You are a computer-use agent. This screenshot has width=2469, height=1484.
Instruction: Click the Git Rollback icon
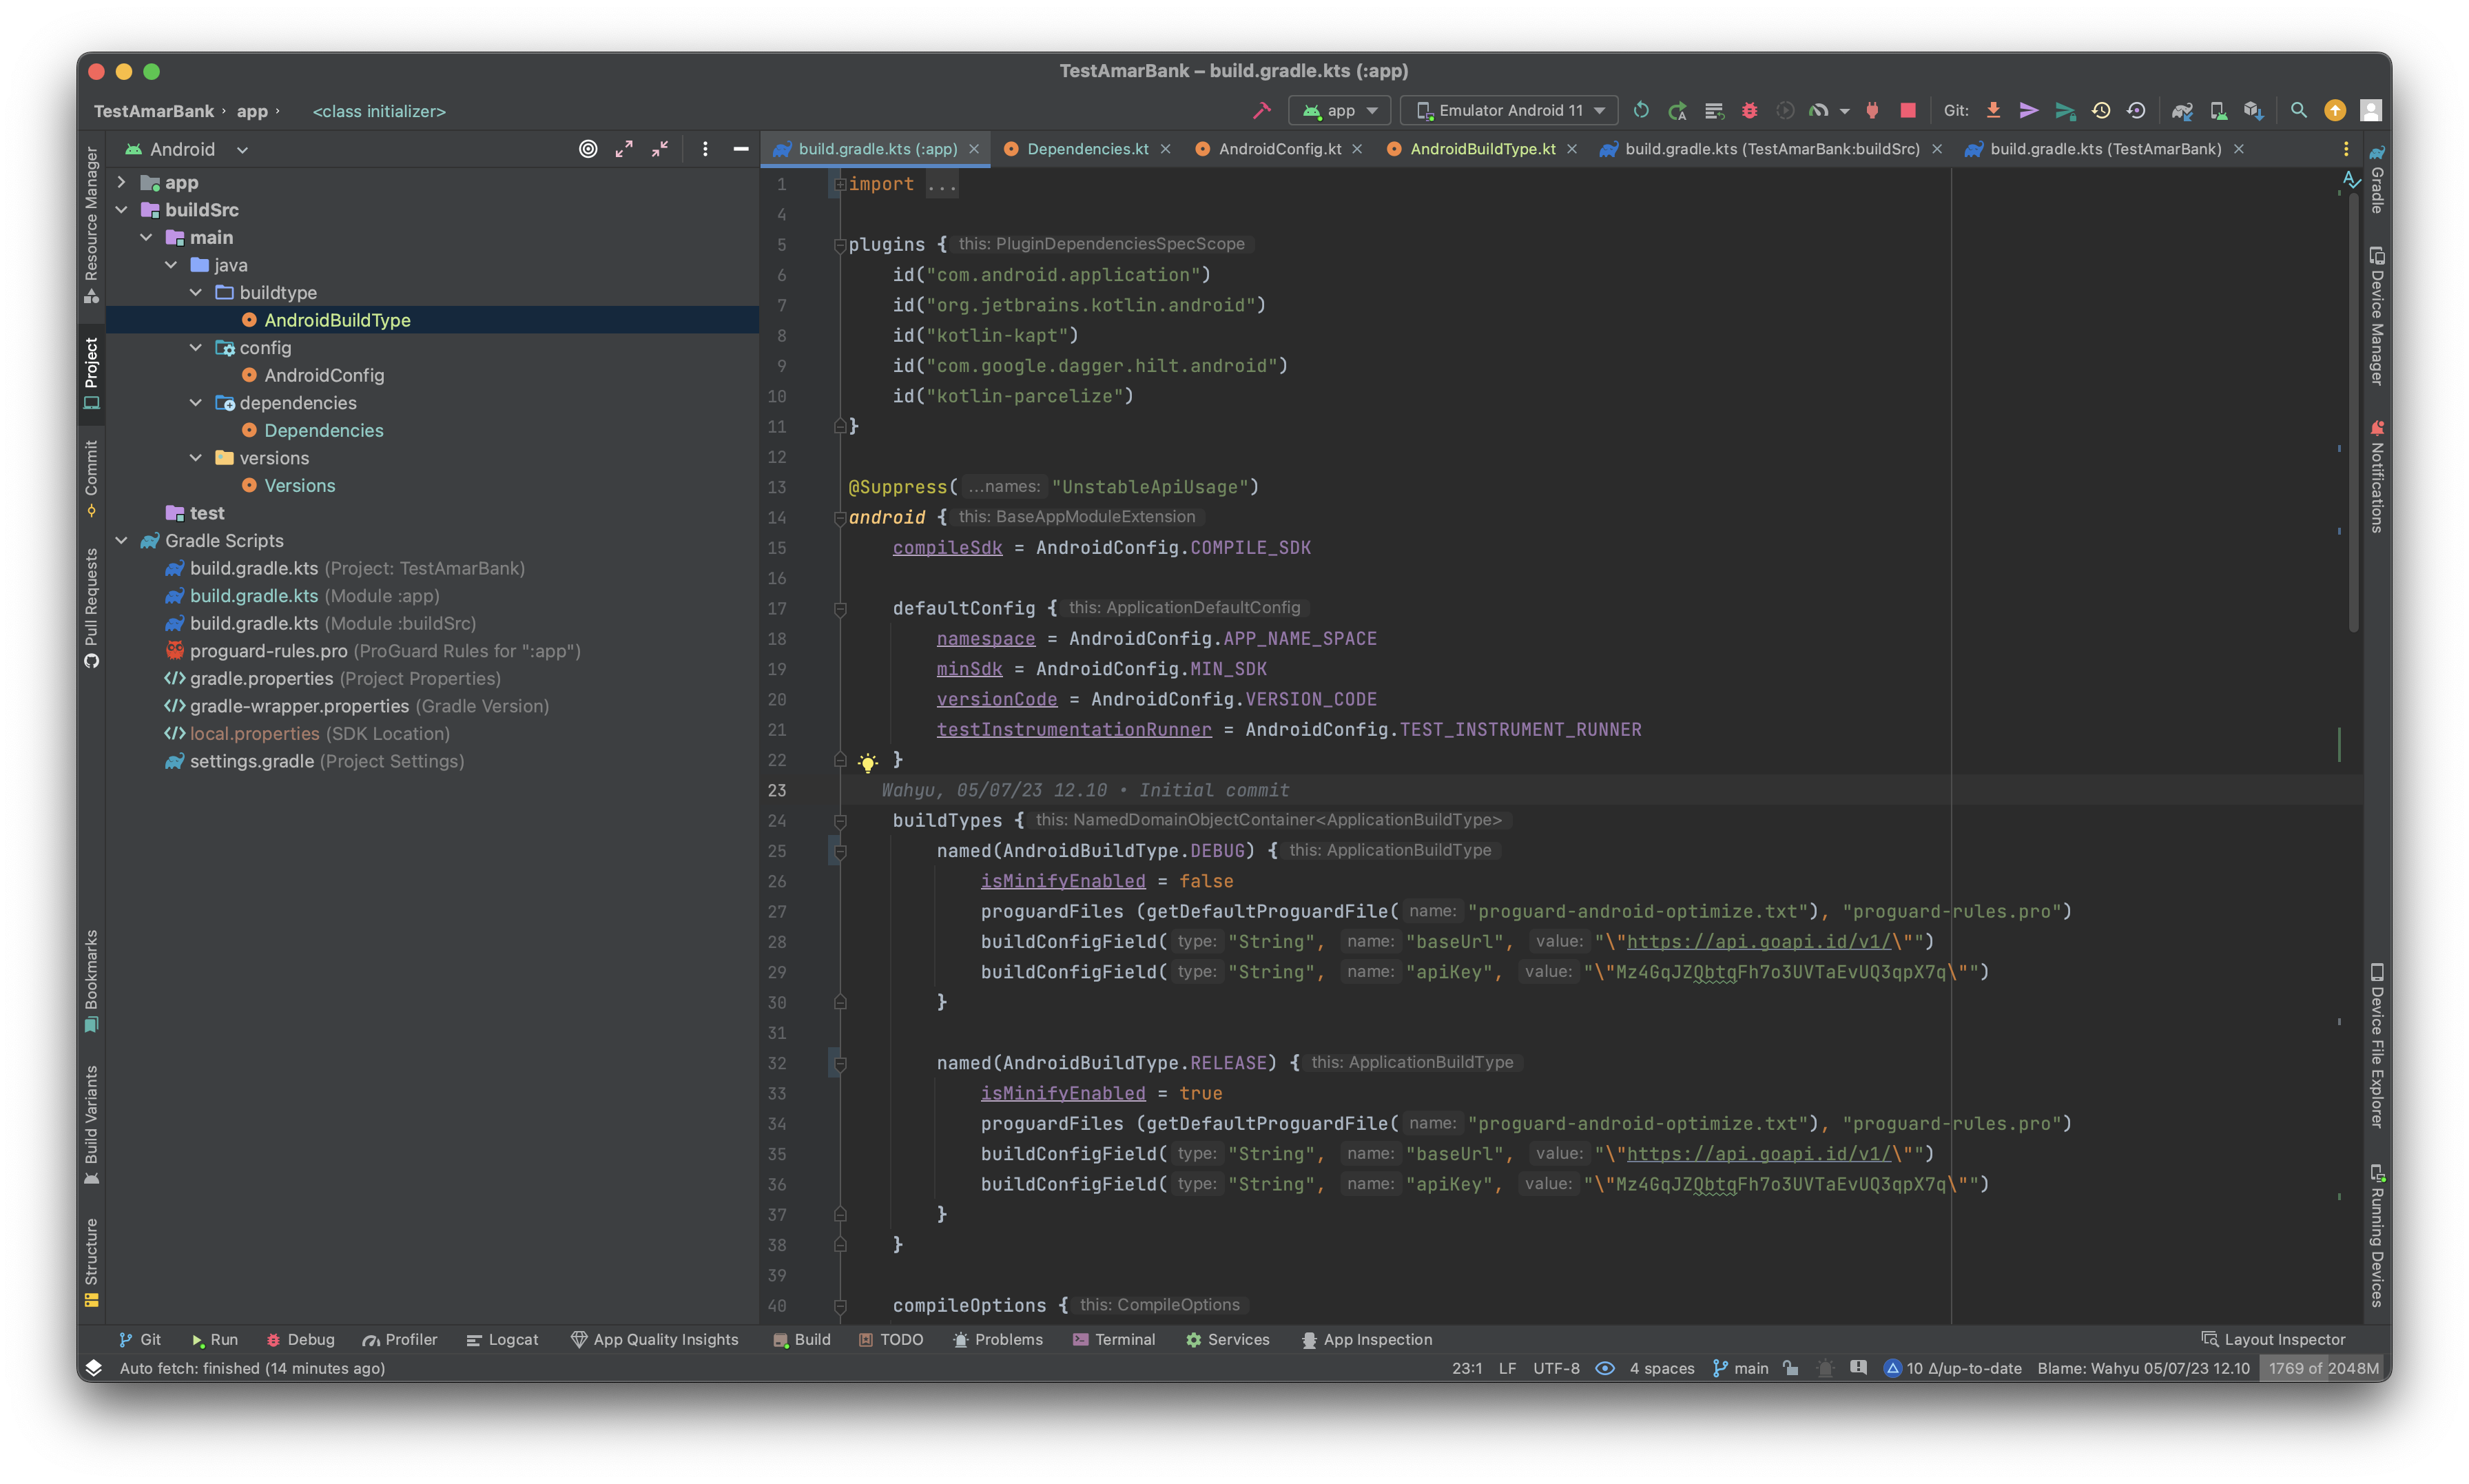(x=2136, y=110)
